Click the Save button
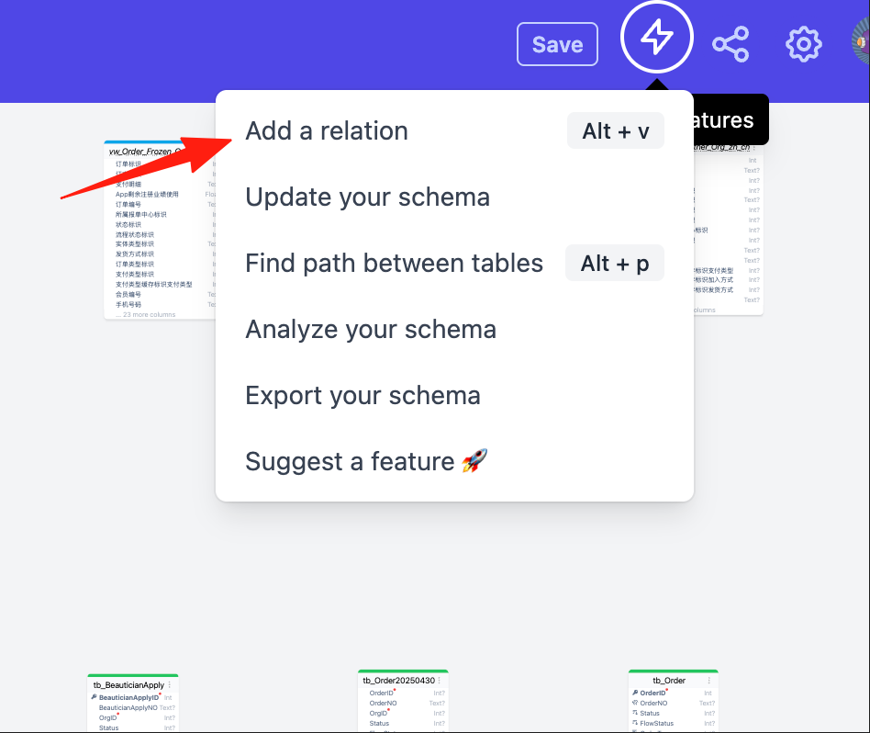The width and height of the screenshot is (870, 733). 558,44
